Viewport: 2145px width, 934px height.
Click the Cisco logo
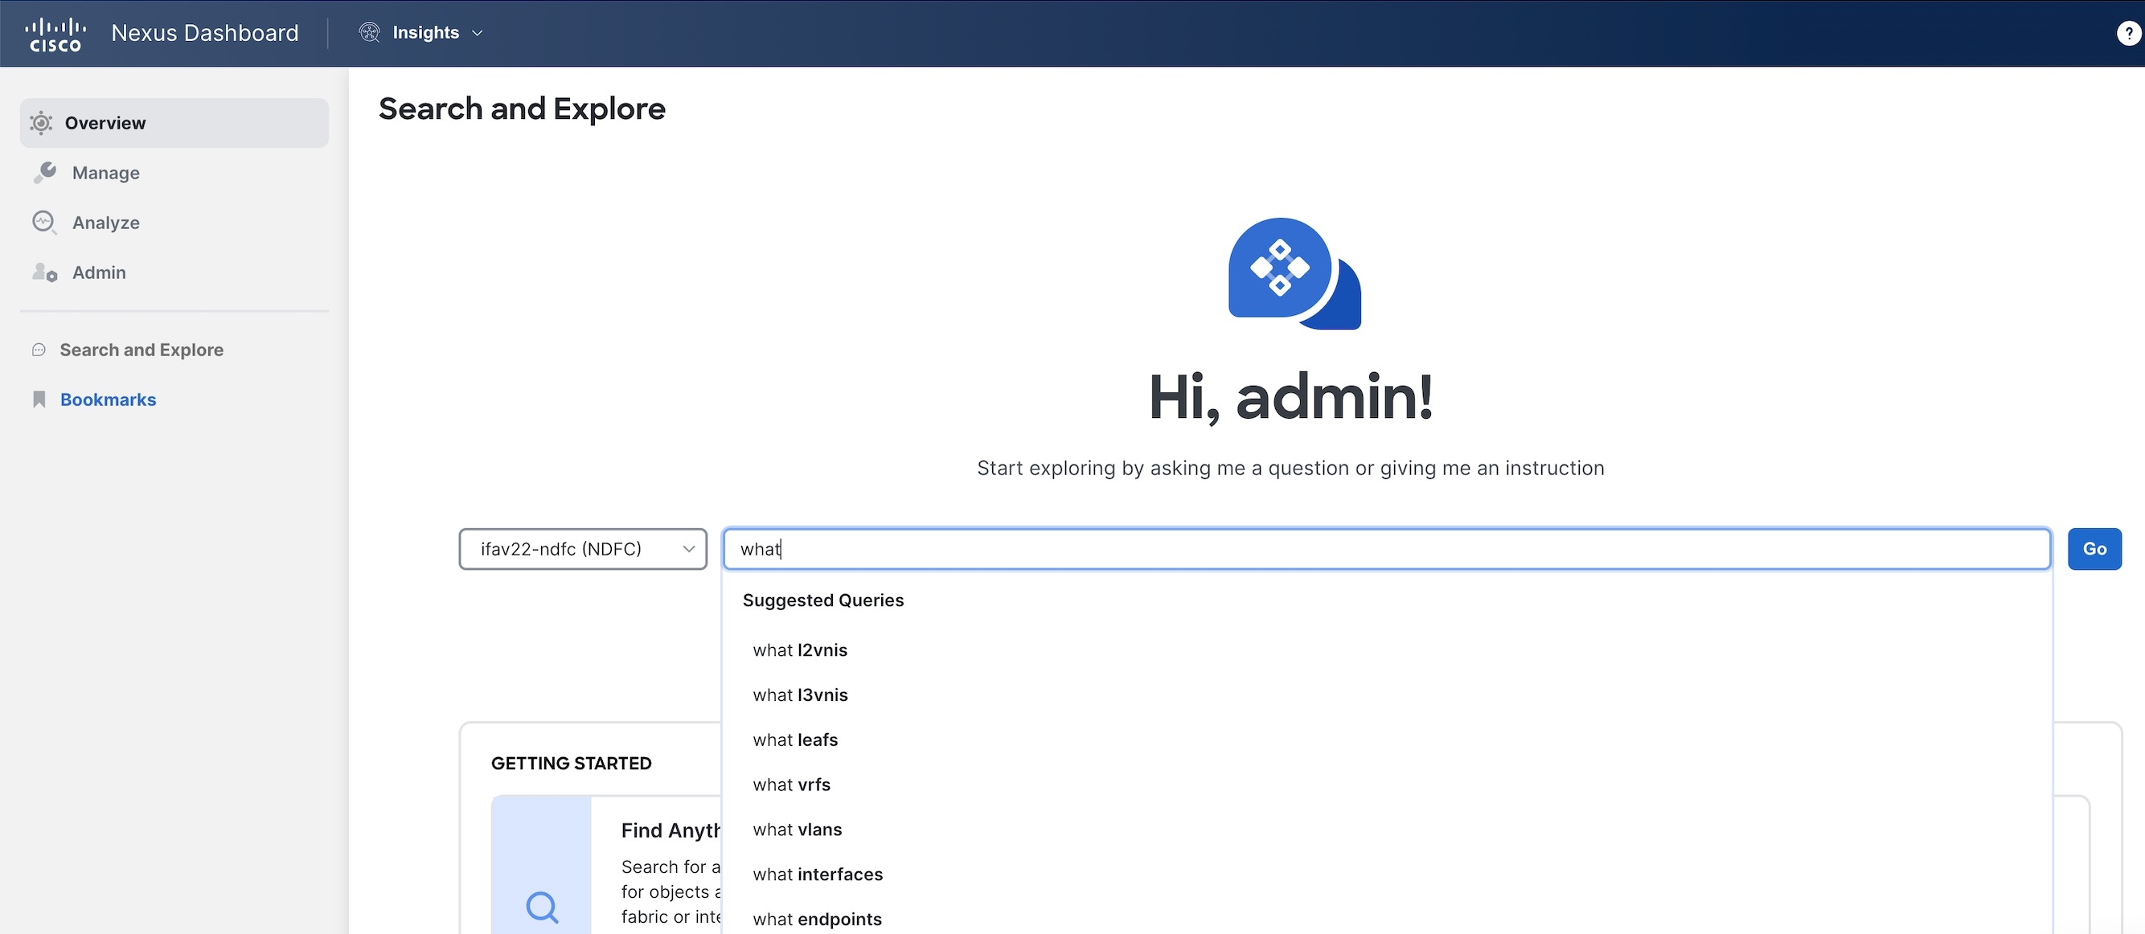tap(55, 34)
